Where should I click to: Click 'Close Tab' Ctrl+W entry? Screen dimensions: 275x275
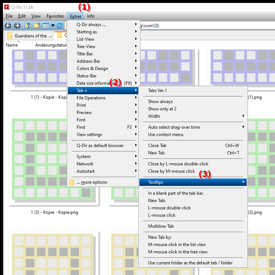193,146
